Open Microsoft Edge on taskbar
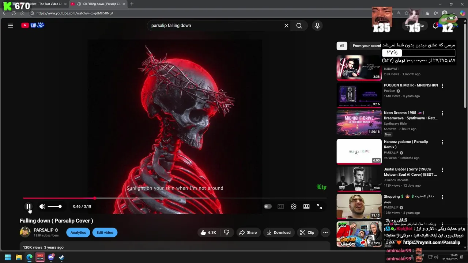 [30, 258]
